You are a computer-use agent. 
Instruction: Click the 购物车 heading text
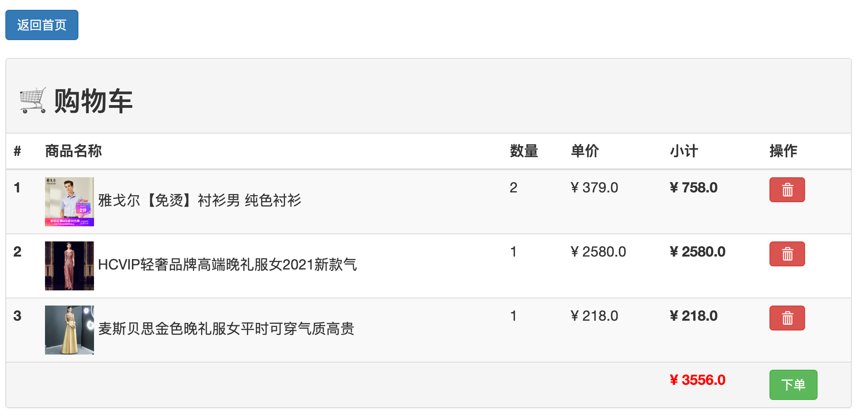click(x=94, y=101)
